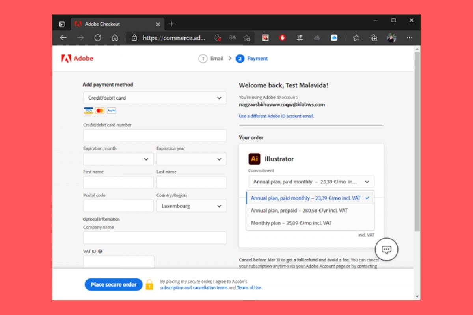473x315 pixels.
Task: Open the Expiration year dropdown
Action: coord(192,159)
